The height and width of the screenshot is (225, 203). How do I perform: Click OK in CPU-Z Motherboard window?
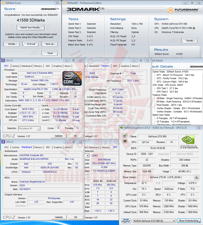[76, 217]
